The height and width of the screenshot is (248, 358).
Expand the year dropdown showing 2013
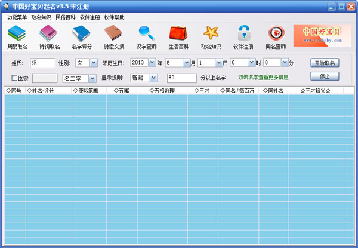click(152, 62)
